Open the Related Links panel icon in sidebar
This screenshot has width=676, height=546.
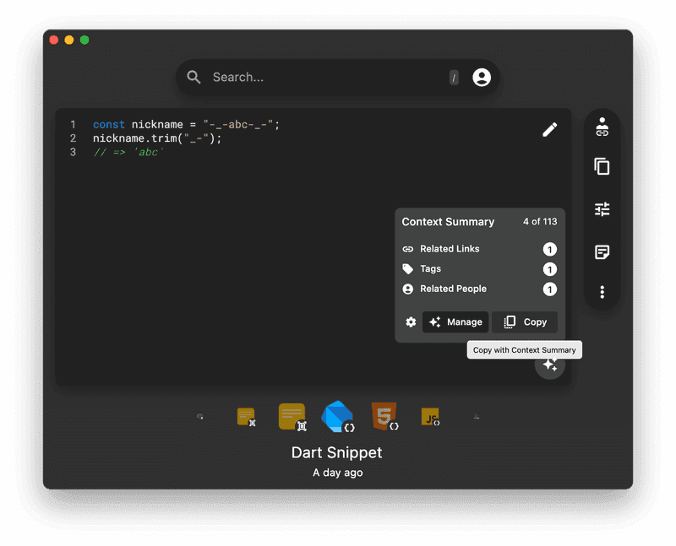pos(602,126)
